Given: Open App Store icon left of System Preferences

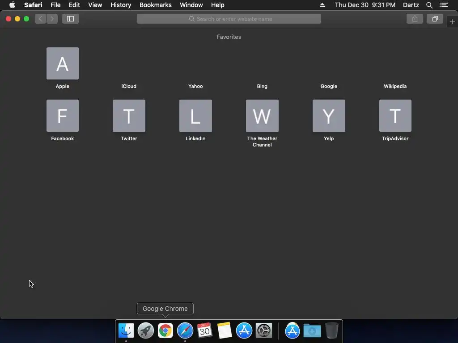Looking at the screenshot, I should 244,330.
